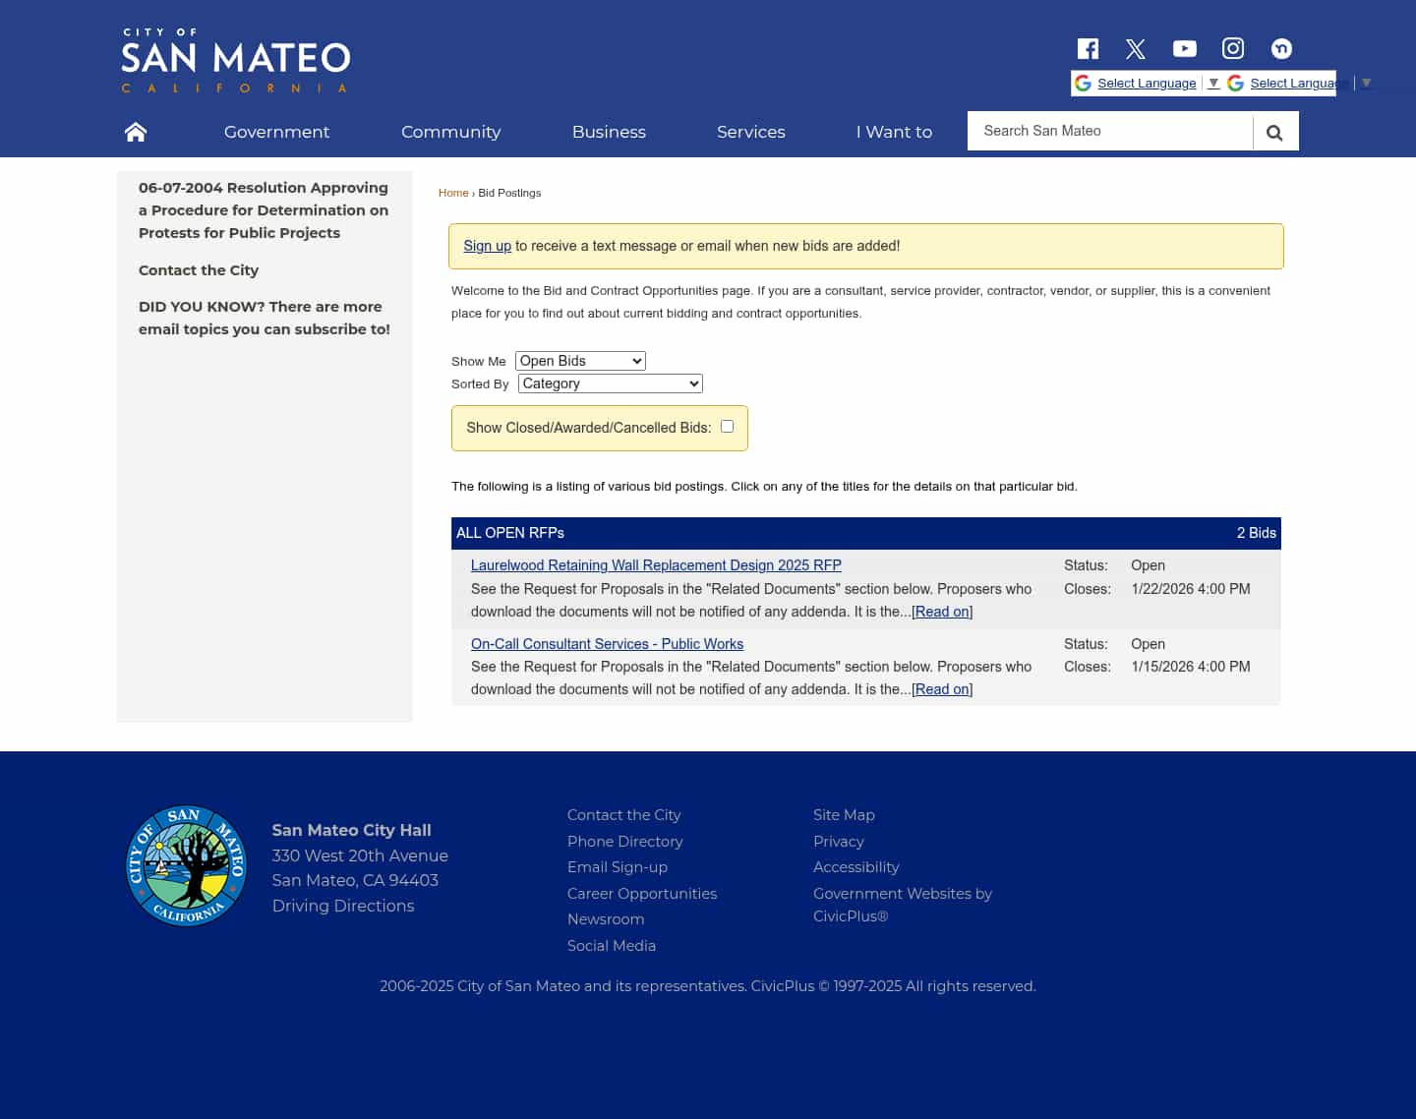Enable Show Closed/Awarded/Cancelled Bids checkbox
1416x1119 pixels.
[727, 426]
